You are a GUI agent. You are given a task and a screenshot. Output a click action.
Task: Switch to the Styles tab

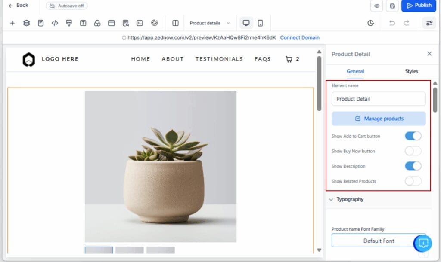(411, 71)
